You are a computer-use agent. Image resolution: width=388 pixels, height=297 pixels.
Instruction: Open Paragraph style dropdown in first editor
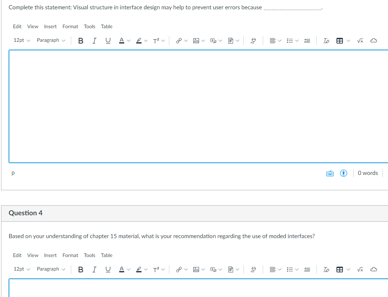(51, 40)
